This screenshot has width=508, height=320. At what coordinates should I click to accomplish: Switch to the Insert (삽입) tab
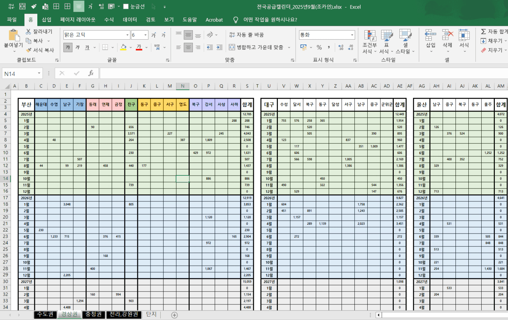pyautogui.click(x=46, y=20)
